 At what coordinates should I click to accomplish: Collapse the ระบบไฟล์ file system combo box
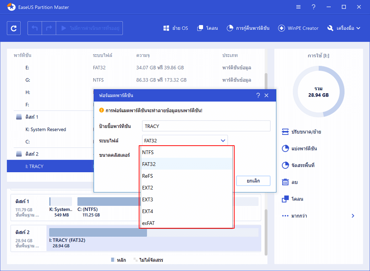pos(185,140)
